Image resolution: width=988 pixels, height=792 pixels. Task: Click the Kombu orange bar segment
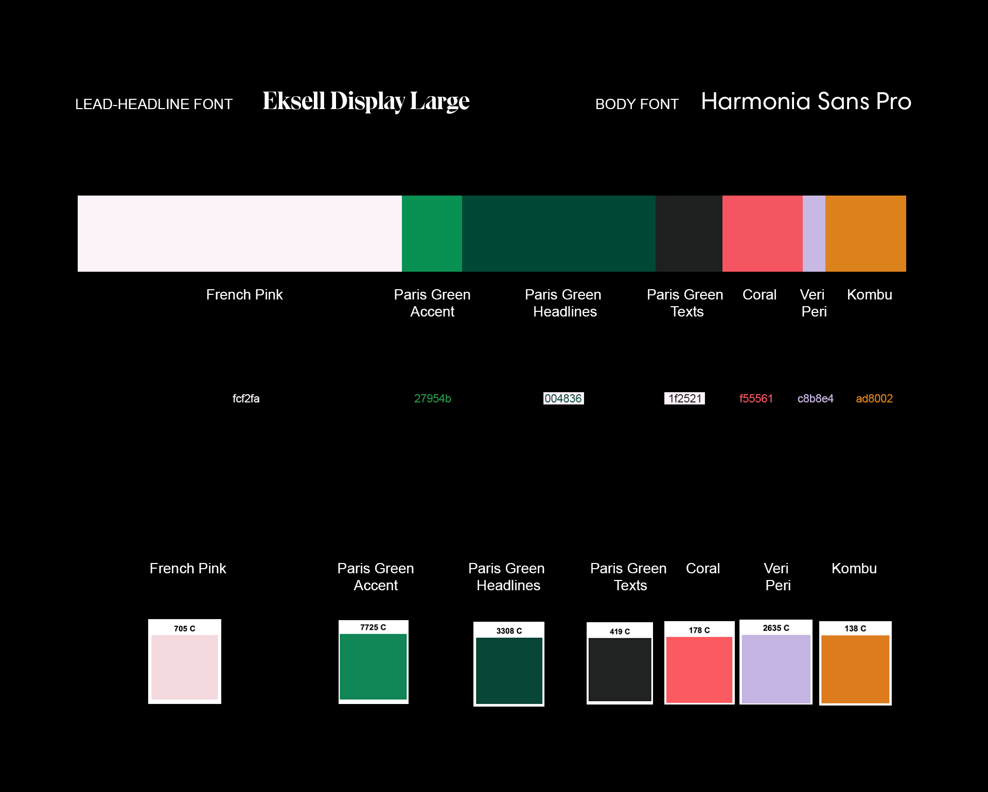(866, 233)
